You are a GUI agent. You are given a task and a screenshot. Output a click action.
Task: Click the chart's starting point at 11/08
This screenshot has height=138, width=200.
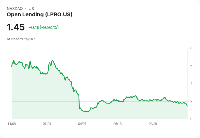(12, 67)
